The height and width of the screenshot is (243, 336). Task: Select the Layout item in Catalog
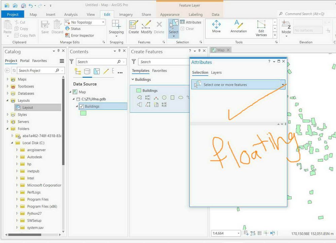tap(38, 107)
